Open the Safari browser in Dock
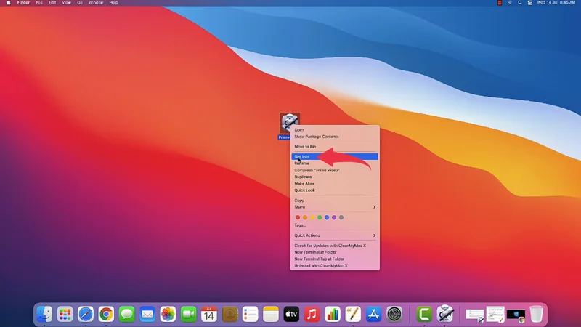581x327 pixels. (x=86, y=314)
